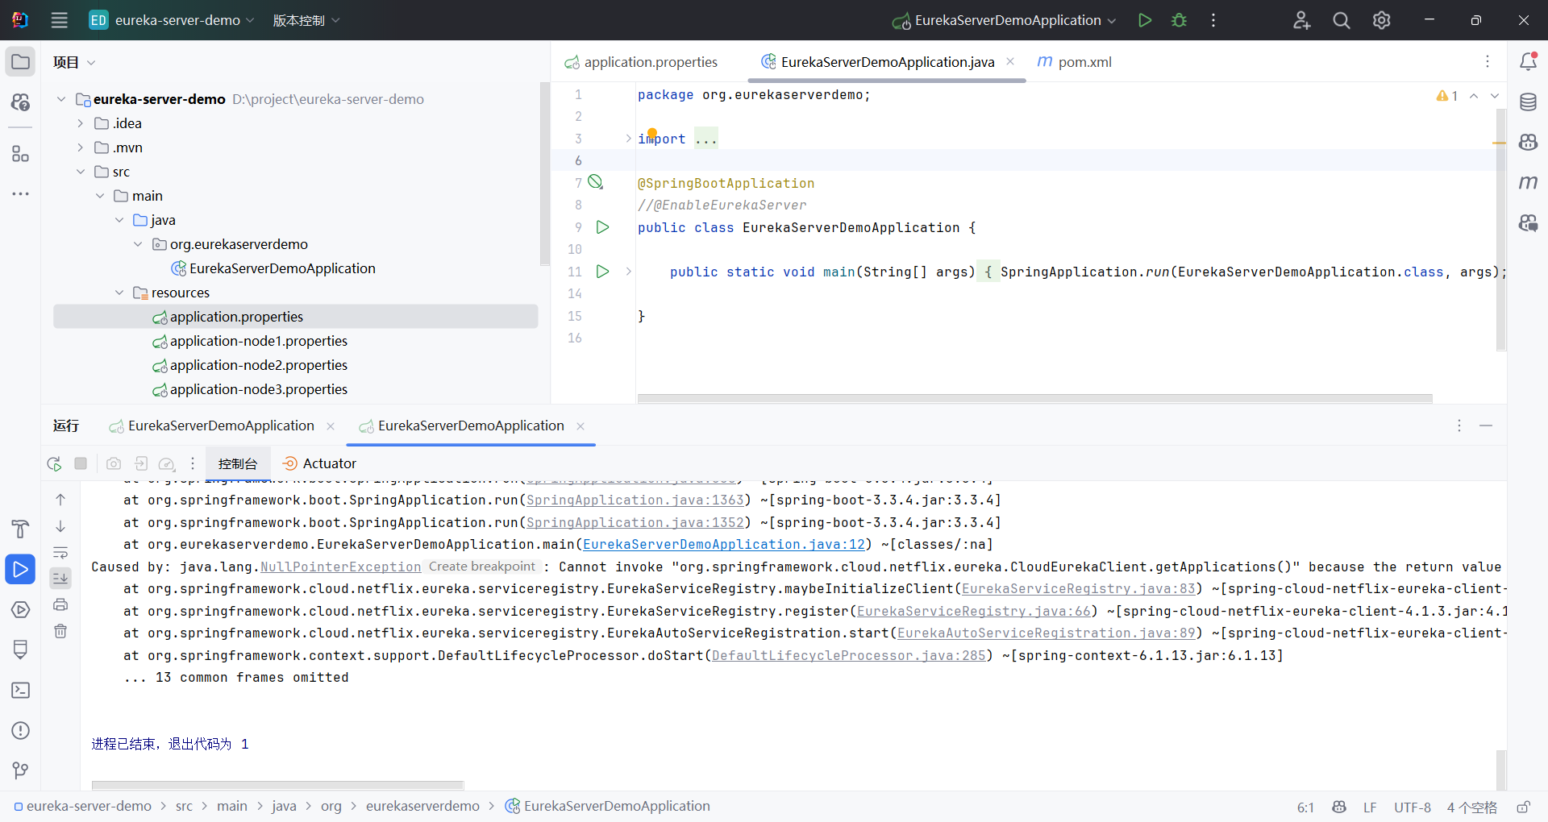This screenshot has height=822, width=1548.
Task: Toggle read-only lock in status bar
Action: click(1523, 807)
